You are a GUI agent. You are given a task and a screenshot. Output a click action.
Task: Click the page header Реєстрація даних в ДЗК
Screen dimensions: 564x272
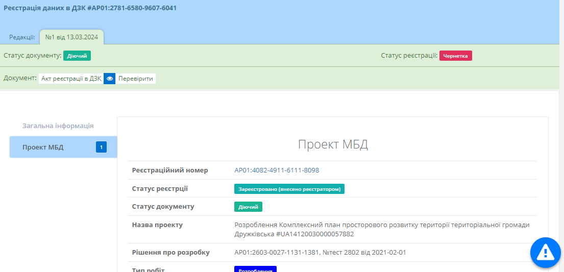(90, 8)
